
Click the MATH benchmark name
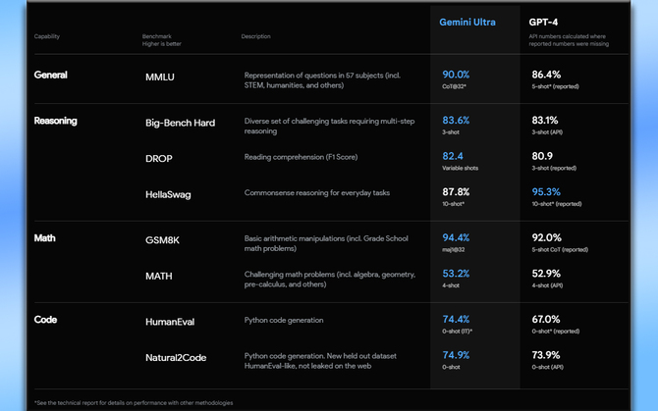click(159, 276)
